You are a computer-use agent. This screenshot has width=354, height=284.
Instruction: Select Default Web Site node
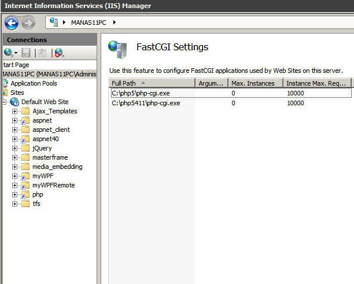click(x=45, y=102)
